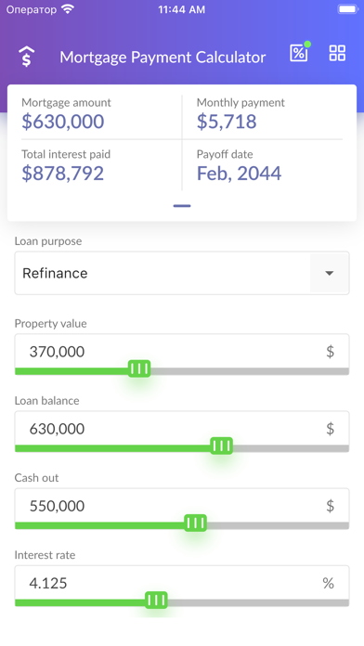Viewport: 364px width, 646px height.
Task: Edit the Cash out 550,000 field
Action: pyautogui.click(x=182, y=506)
